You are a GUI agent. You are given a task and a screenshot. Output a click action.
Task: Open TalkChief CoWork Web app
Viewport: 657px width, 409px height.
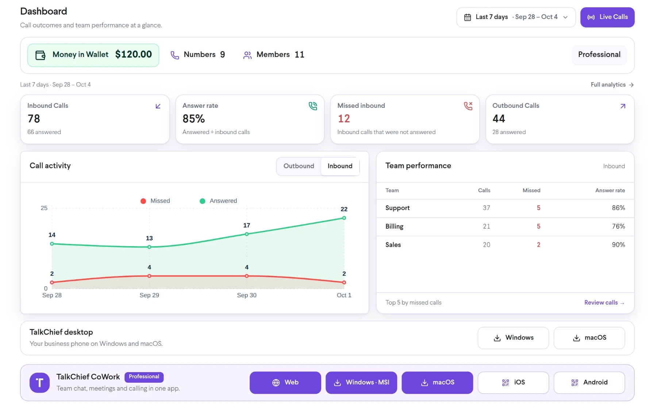coord(285,383)
